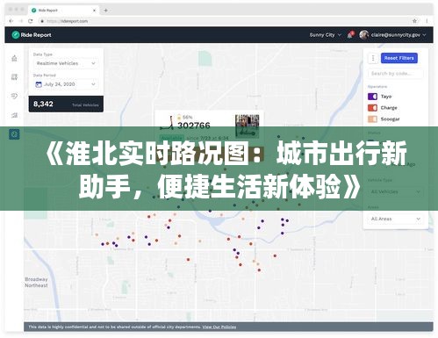
Task: Open the notification bell
Action: click(350, 35)
